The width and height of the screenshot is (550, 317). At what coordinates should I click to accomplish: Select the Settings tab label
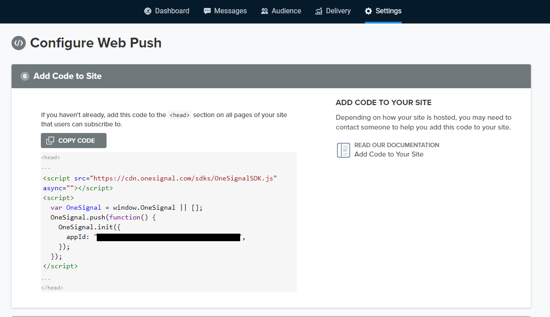(388, 11)
